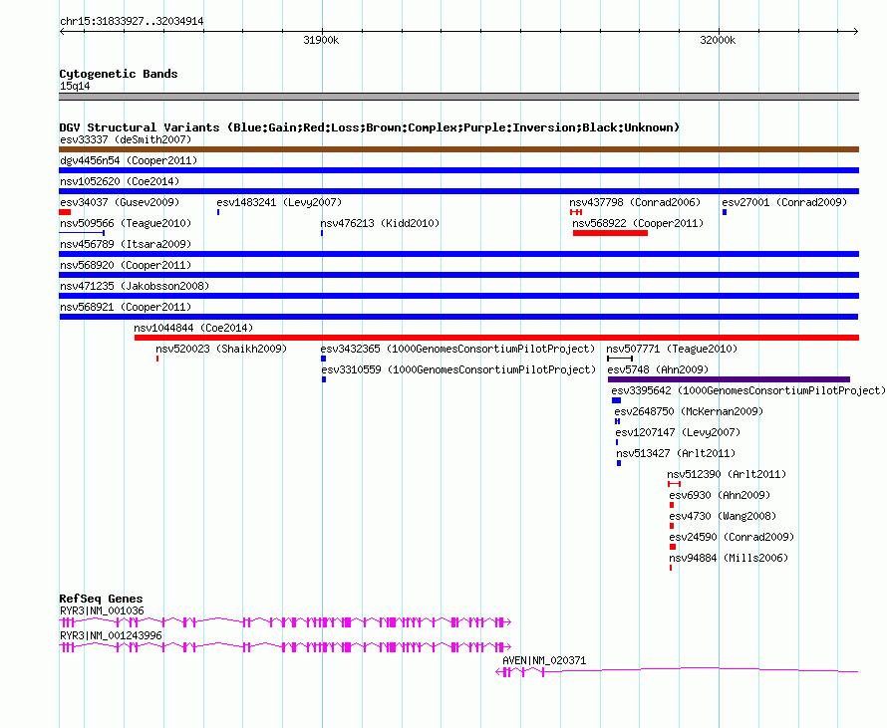Image resolution: width=887 pixels, height=728 pixels.
Task: Select esv27001 (Conrad2009) label
Action: (784, 202)
